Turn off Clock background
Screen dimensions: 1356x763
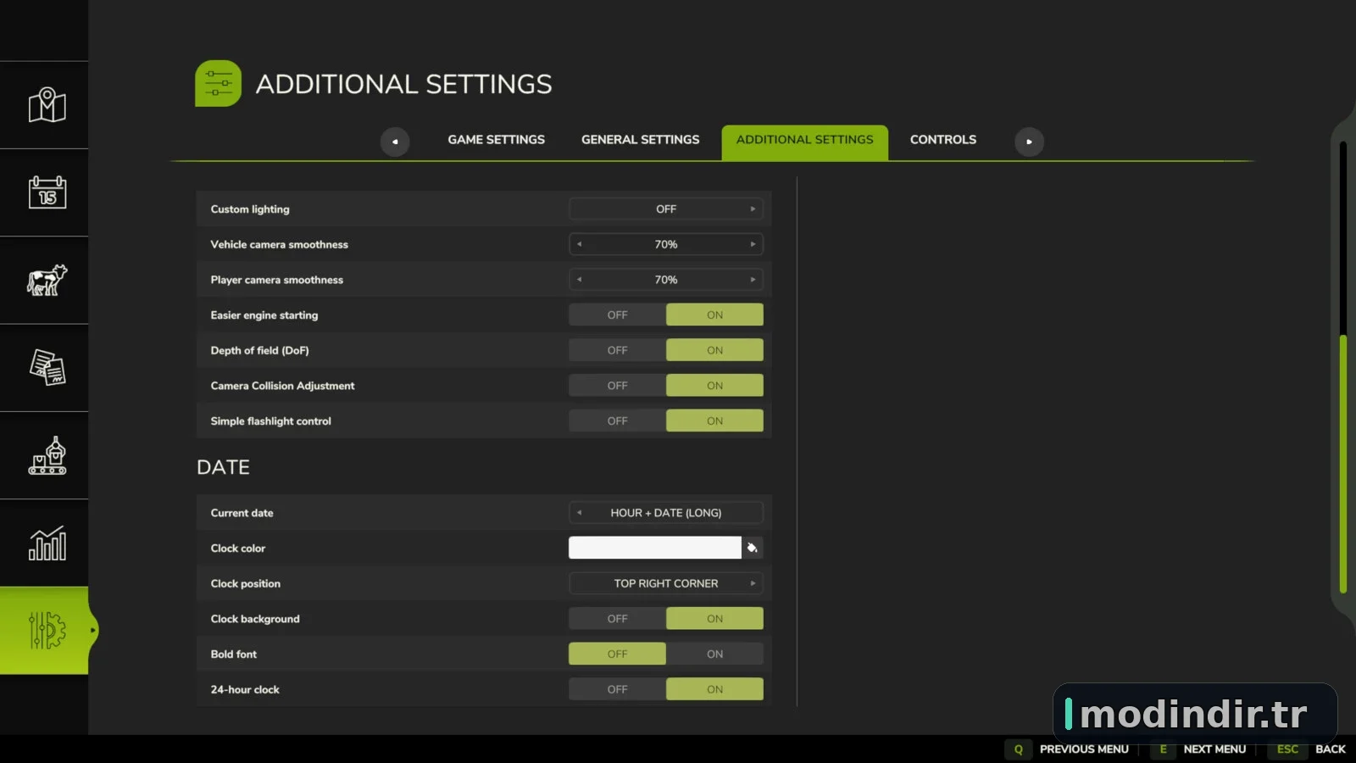[617, 619]
